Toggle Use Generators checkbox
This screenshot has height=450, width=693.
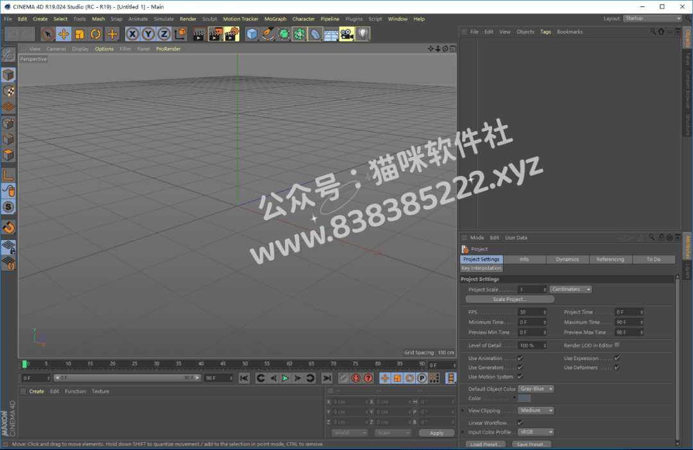point(520,367)
